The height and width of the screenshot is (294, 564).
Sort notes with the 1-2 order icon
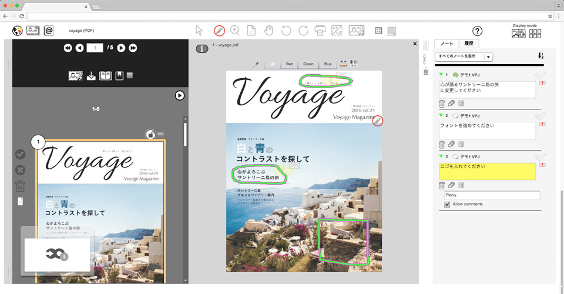(540, 56)
